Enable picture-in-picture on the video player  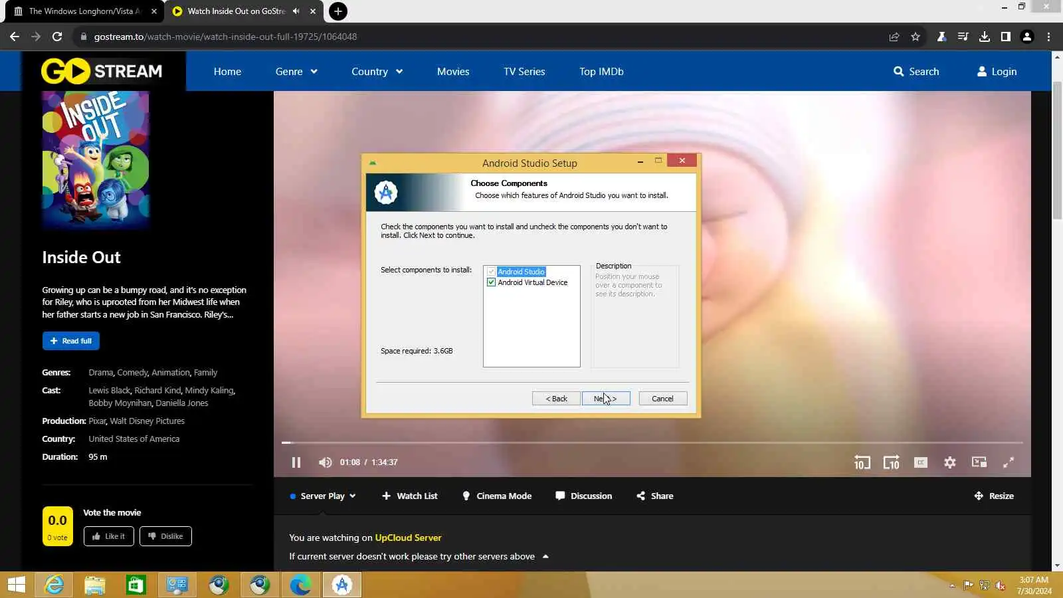979,462
